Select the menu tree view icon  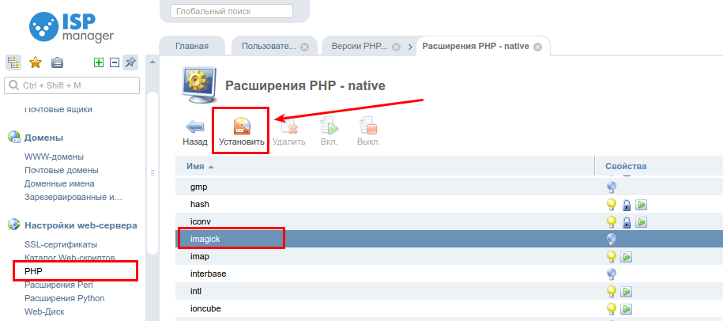(x=13, y=62)
